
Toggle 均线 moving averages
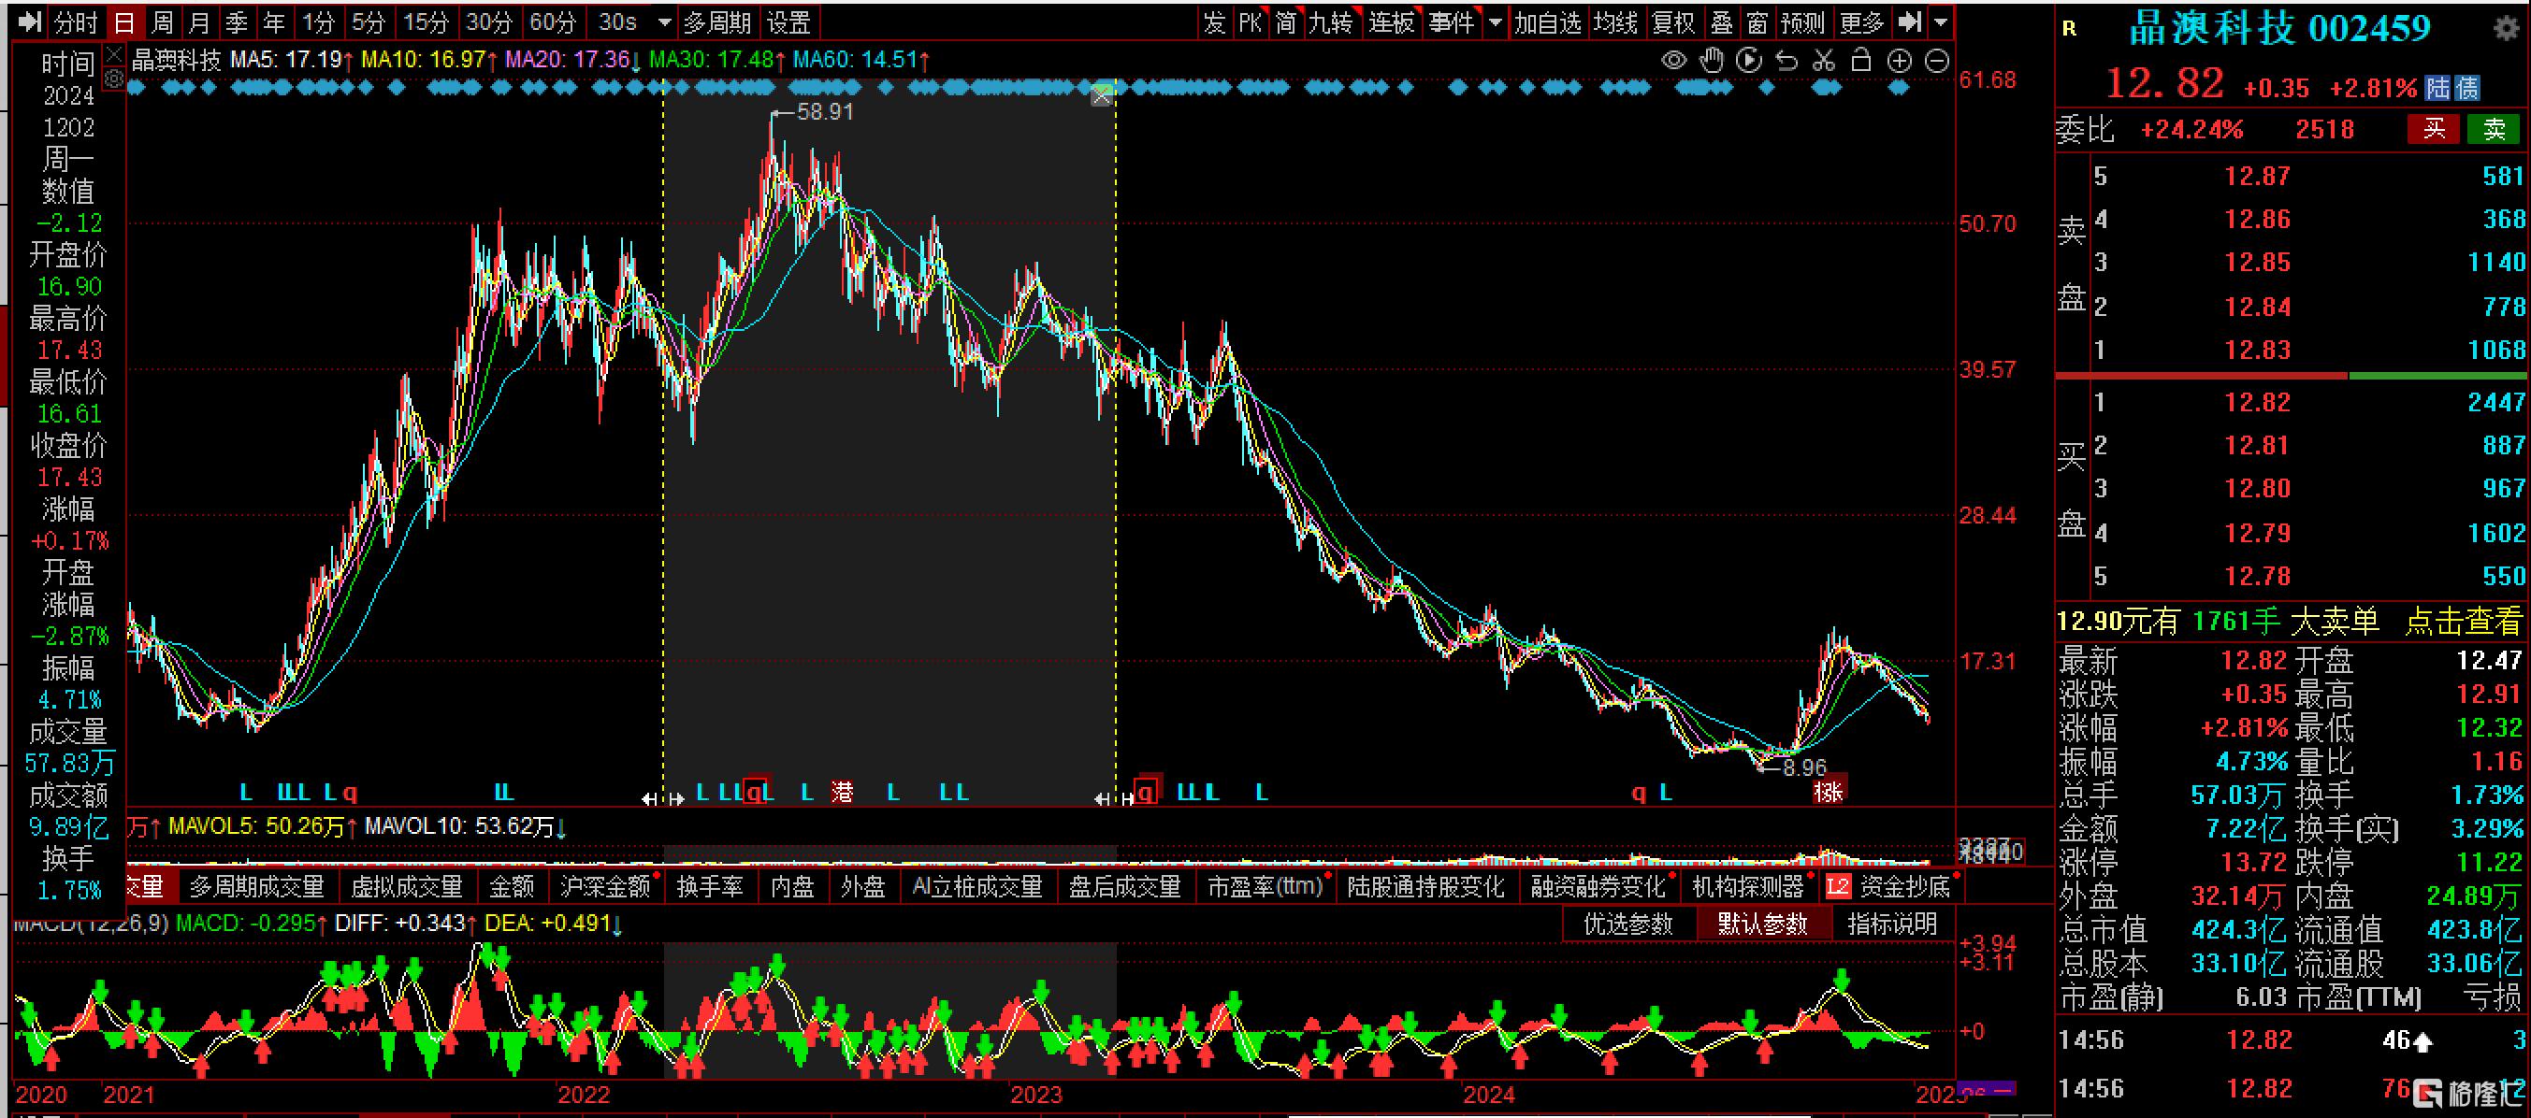(1615, 21)
